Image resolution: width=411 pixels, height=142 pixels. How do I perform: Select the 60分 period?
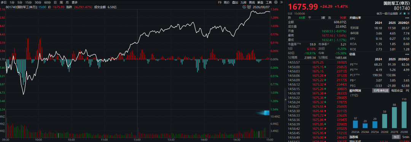48,2
